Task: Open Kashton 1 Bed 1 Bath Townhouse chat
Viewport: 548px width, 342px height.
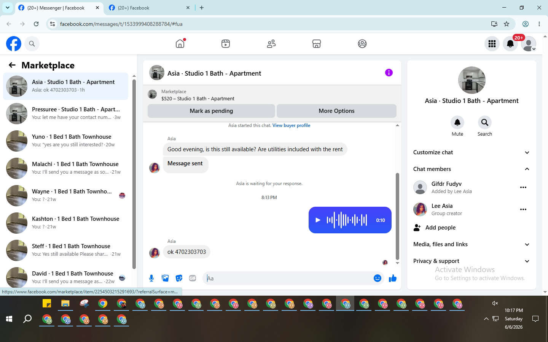Action: tap(65, 223)
